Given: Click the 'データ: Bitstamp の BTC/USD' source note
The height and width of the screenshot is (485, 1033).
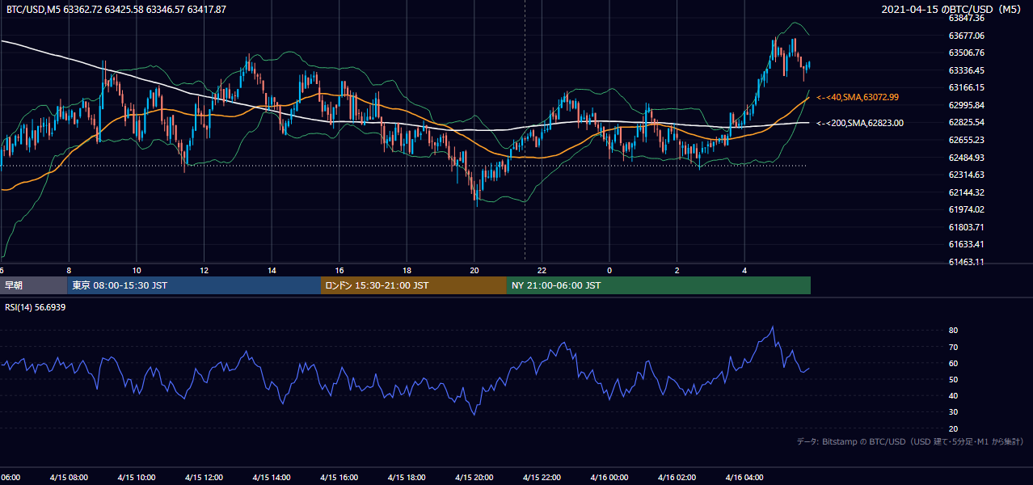Looking at the screenshot, I should 910,442.
